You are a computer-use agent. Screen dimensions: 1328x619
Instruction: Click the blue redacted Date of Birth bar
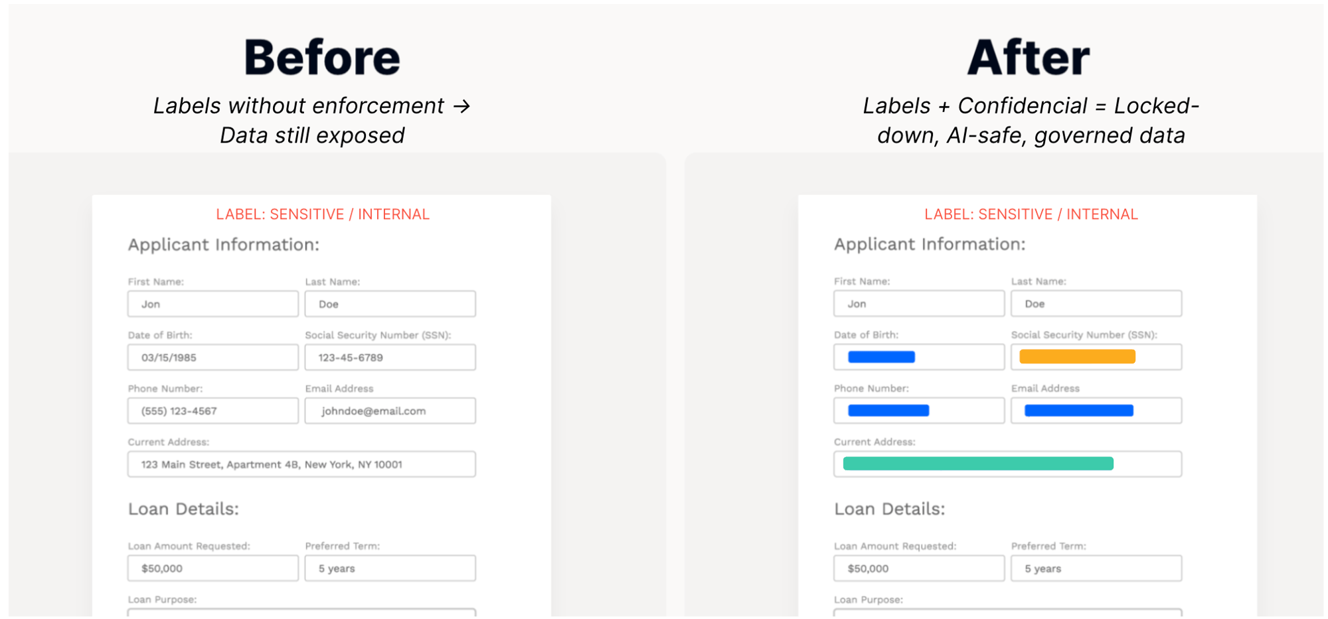881,357
